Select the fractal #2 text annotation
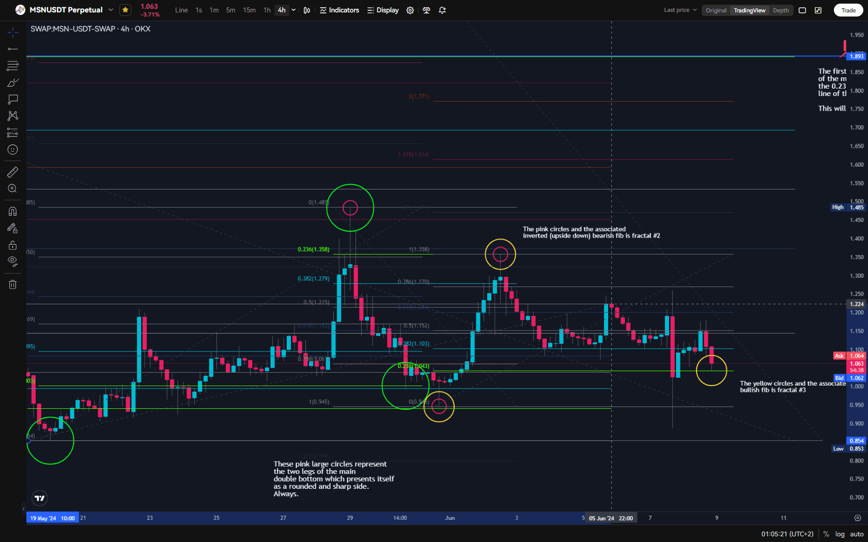Image resolution: width=868 pixels, height=542 pixels. coord(591,232)
